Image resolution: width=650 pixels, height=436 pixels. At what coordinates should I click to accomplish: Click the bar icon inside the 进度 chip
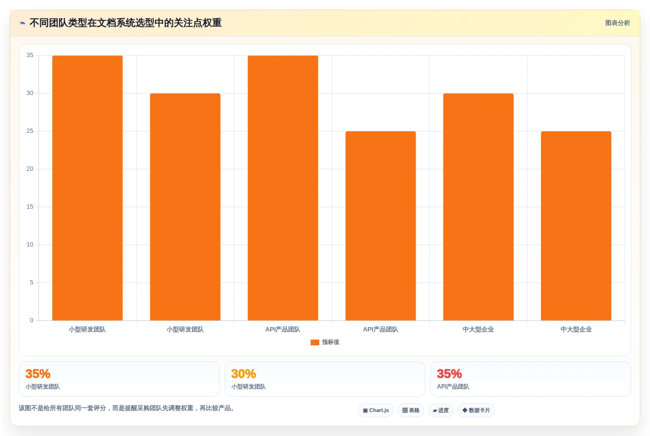click(x=435, y=411)
